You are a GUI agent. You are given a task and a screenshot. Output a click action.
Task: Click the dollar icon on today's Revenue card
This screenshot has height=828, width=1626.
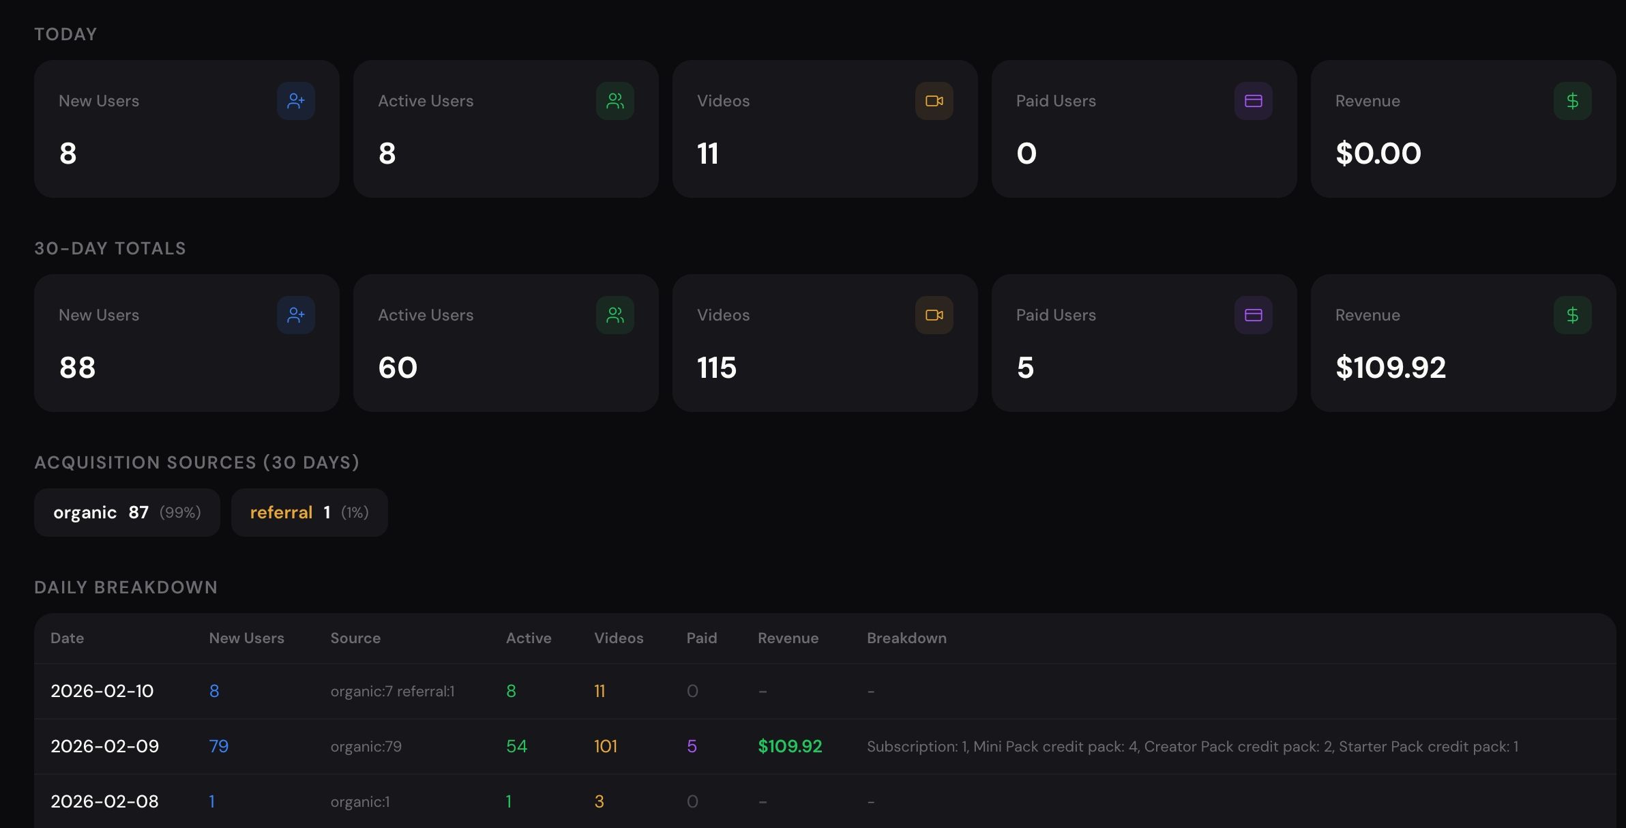pyautogui.click(x=1572, y=101)
